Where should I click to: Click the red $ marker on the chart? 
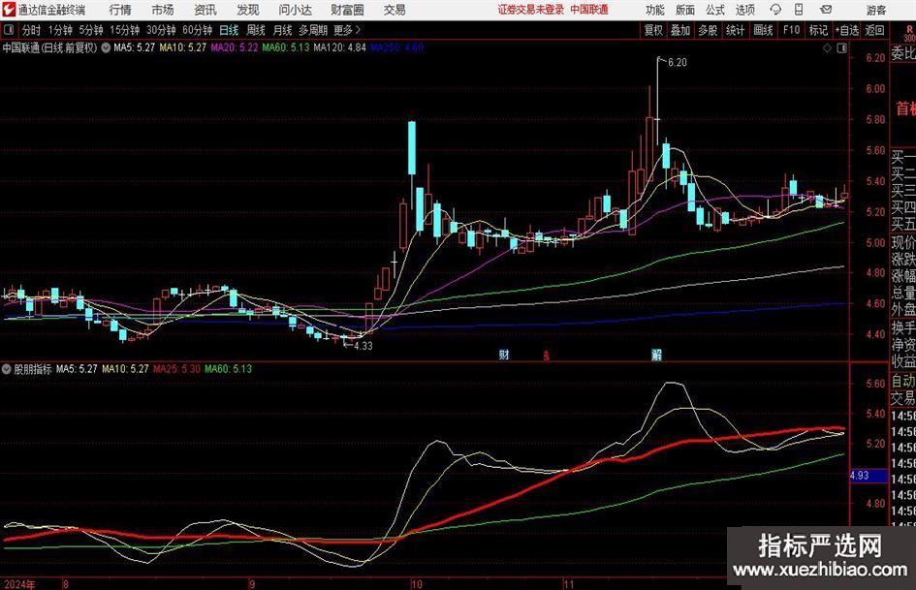(547, 356)
